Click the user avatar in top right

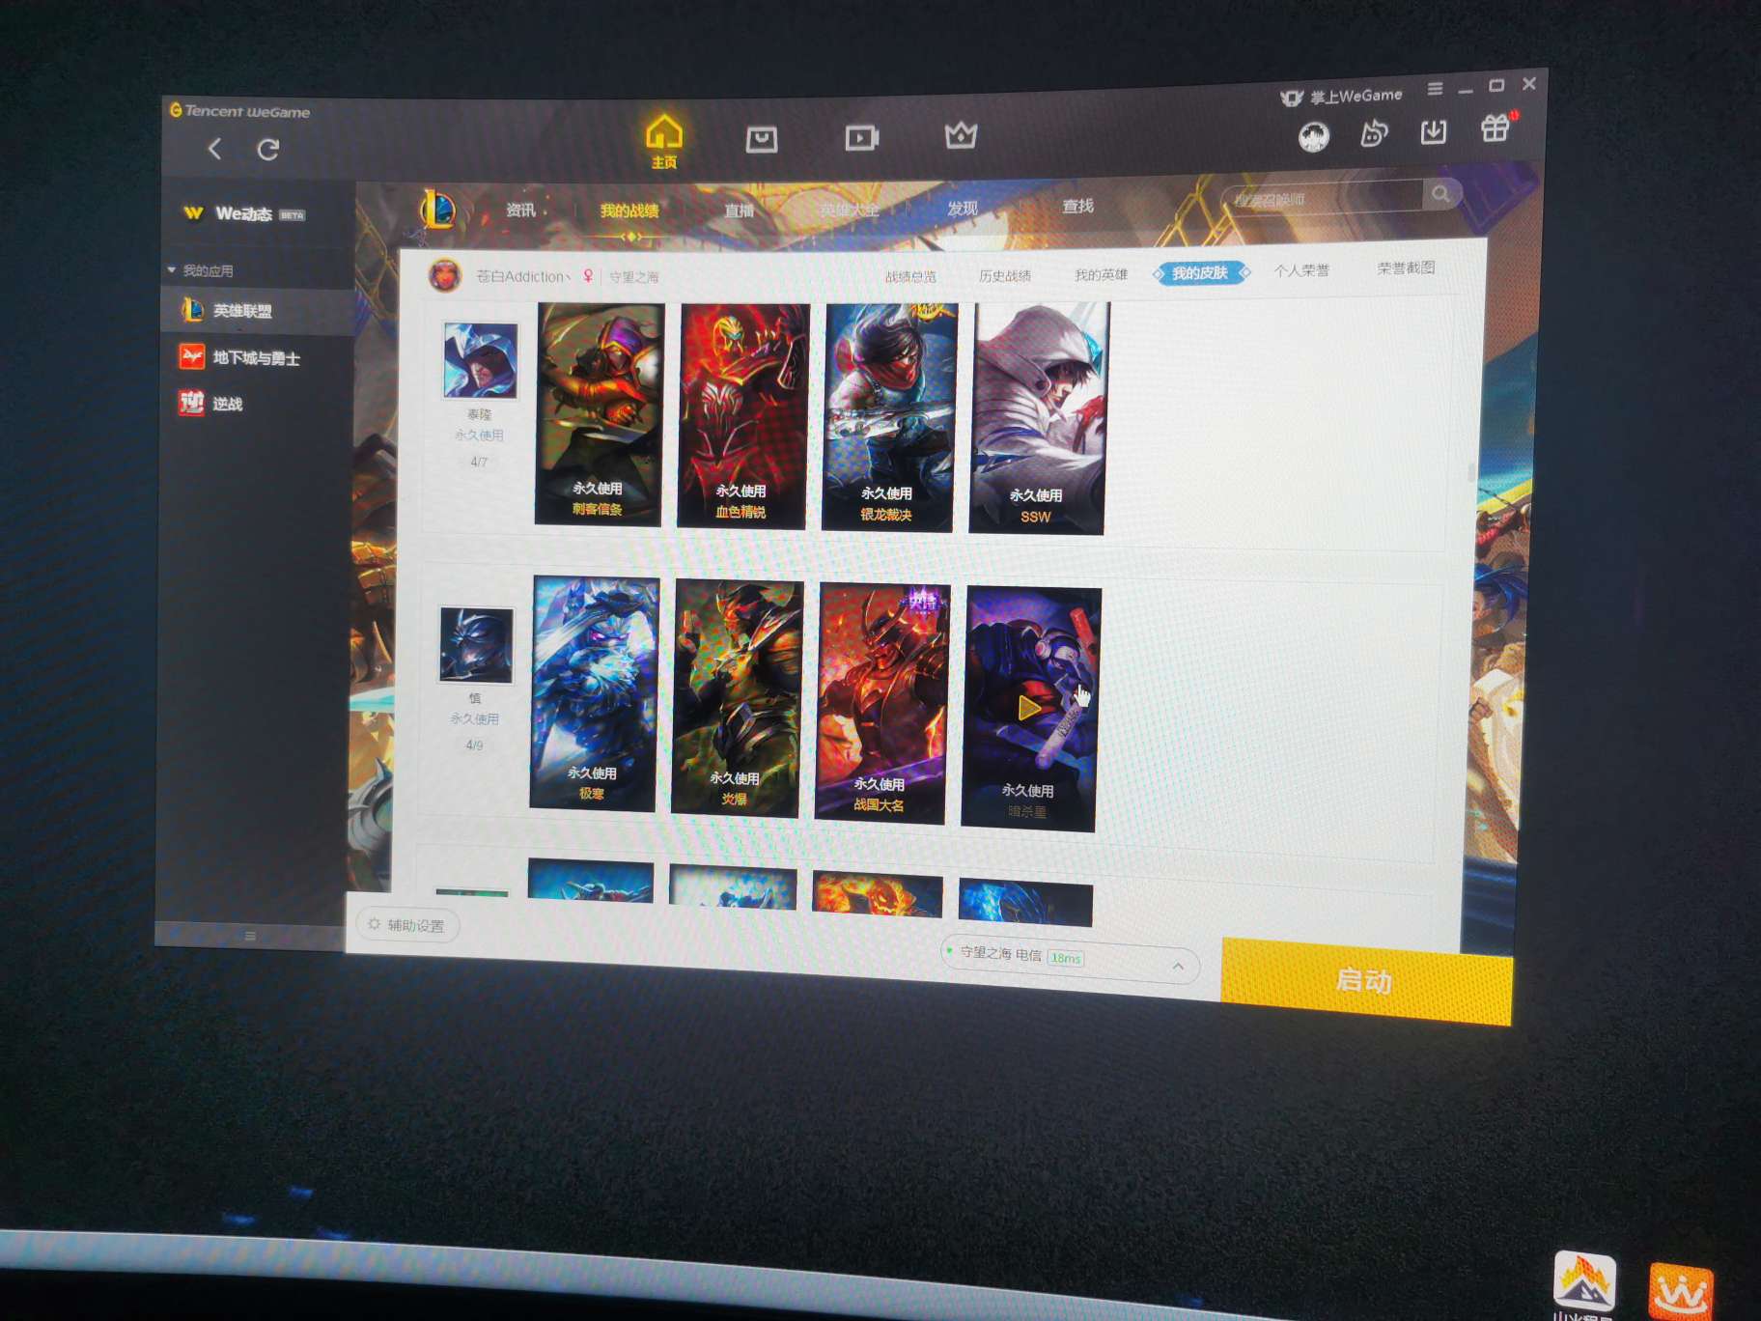(1314, 137)
